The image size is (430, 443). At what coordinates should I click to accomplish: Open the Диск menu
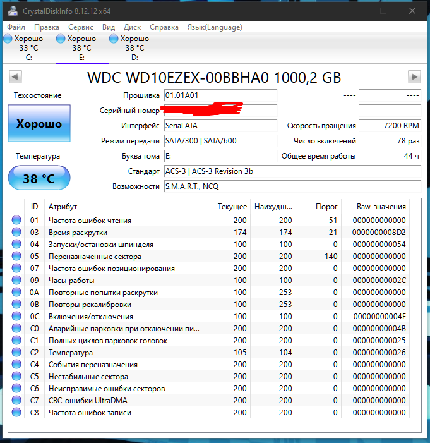[132, 27]
